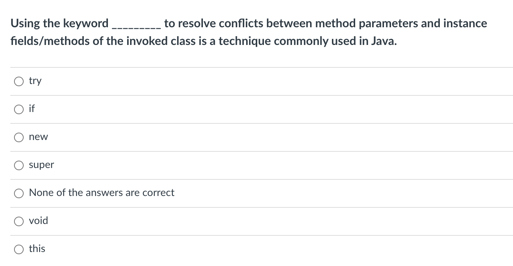The width and height of the screenshot is (513, 266).
Task: Select the 'this' radio button
Action: pyautogui.click(x=19, y=249)
